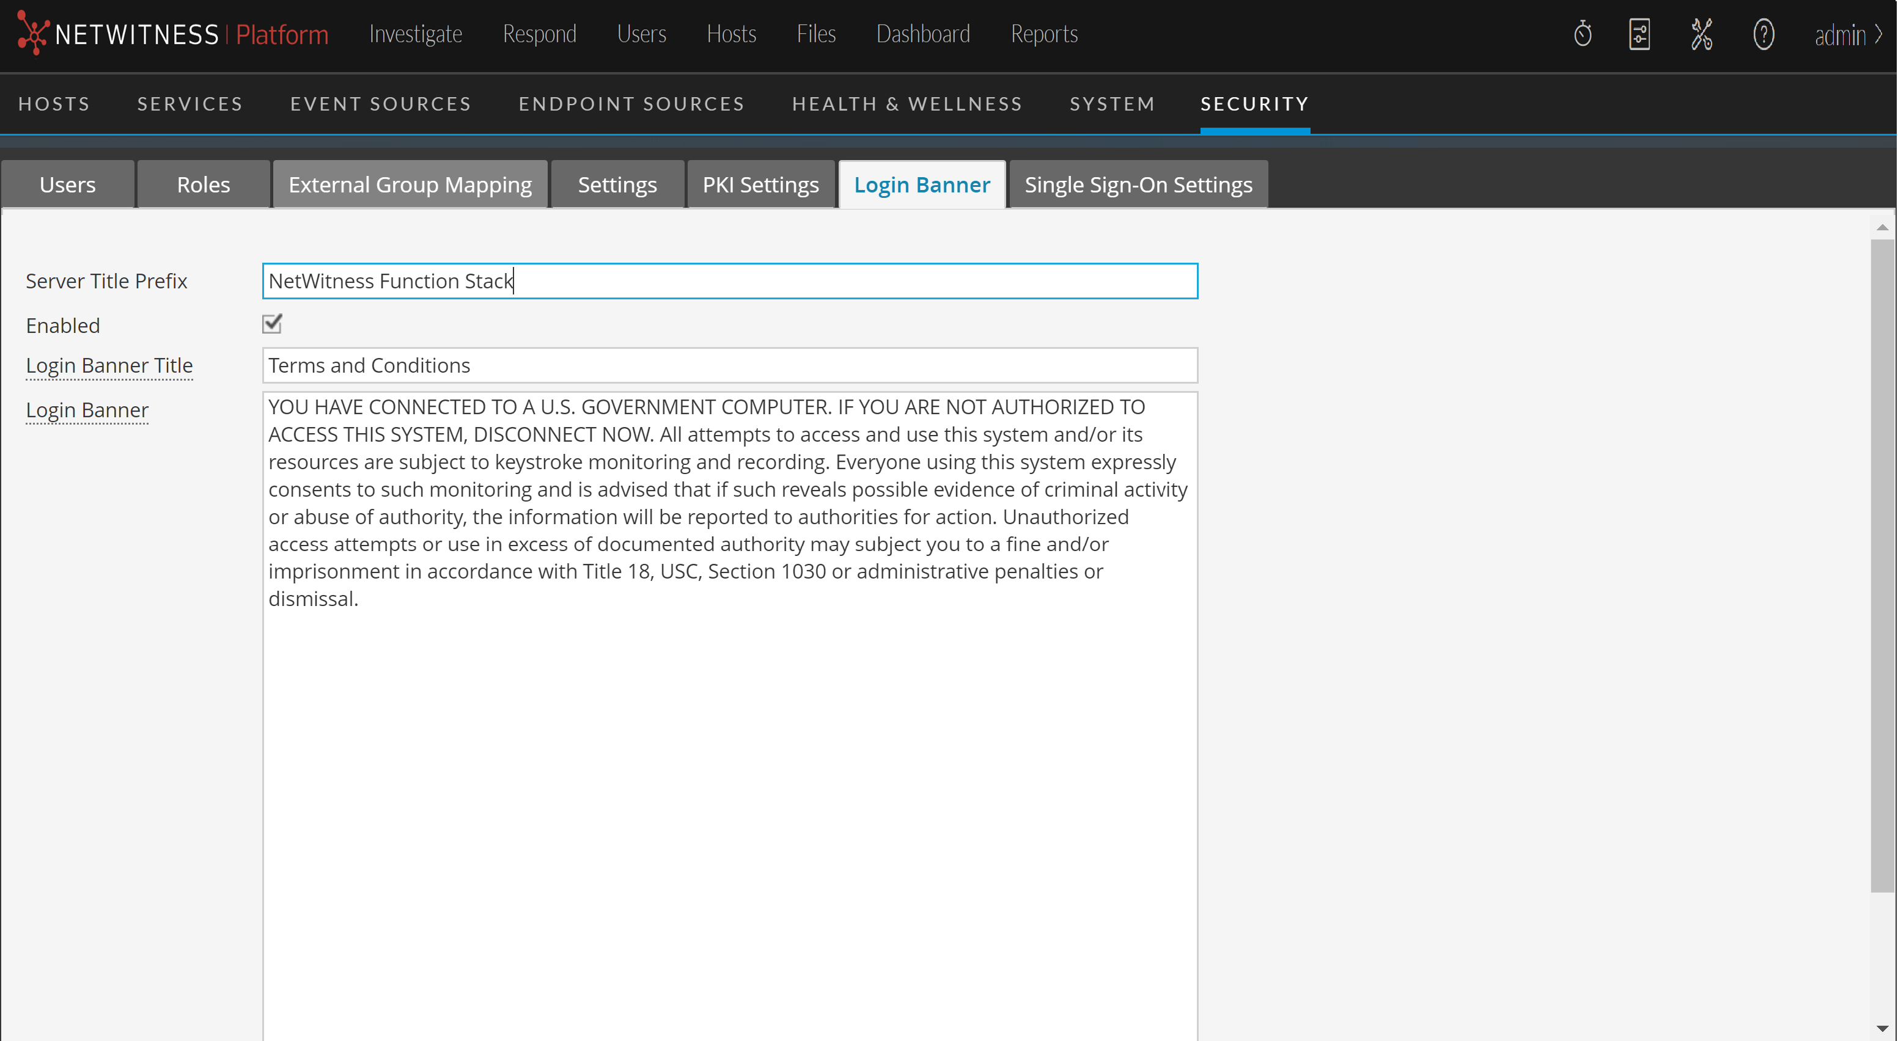This screenshot has width=1898, height=1041.
Task: Open the jobs stopwatch icon
Action: pyautogui.click(x=1583, y=34)
